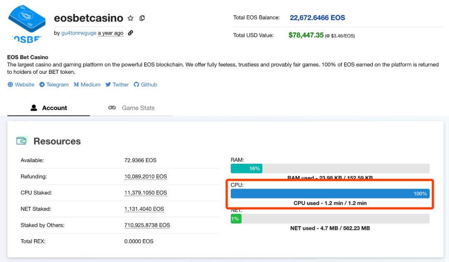Click the 'a year ago' creation time
Screen dimensions: 449x262
(111, 33)
